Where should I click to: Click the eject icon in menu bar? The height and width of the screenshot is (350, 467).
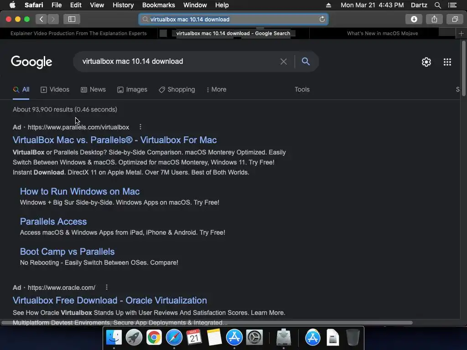pyautogui.click(x=328, y=5)
